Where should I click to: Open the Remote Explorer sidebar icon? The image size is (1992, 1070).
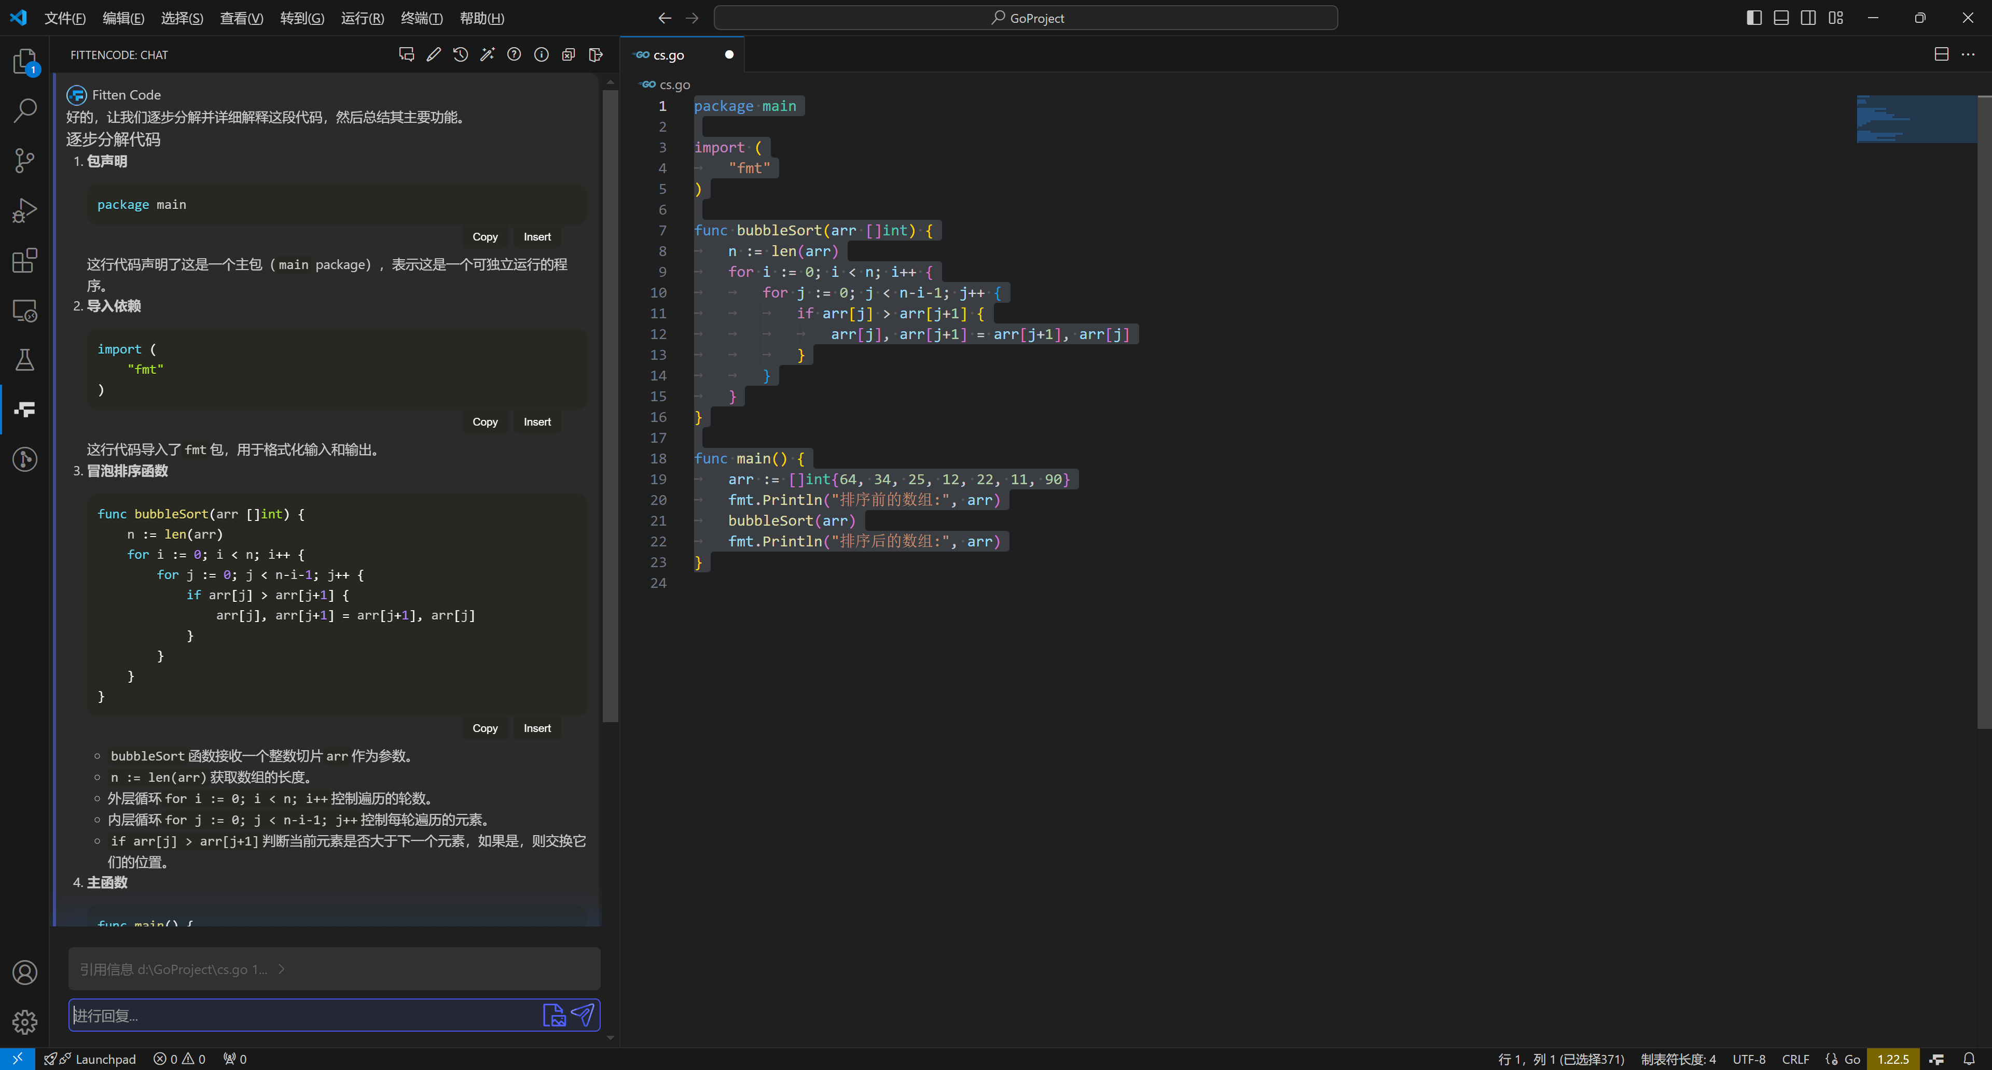tap(25, 311)
